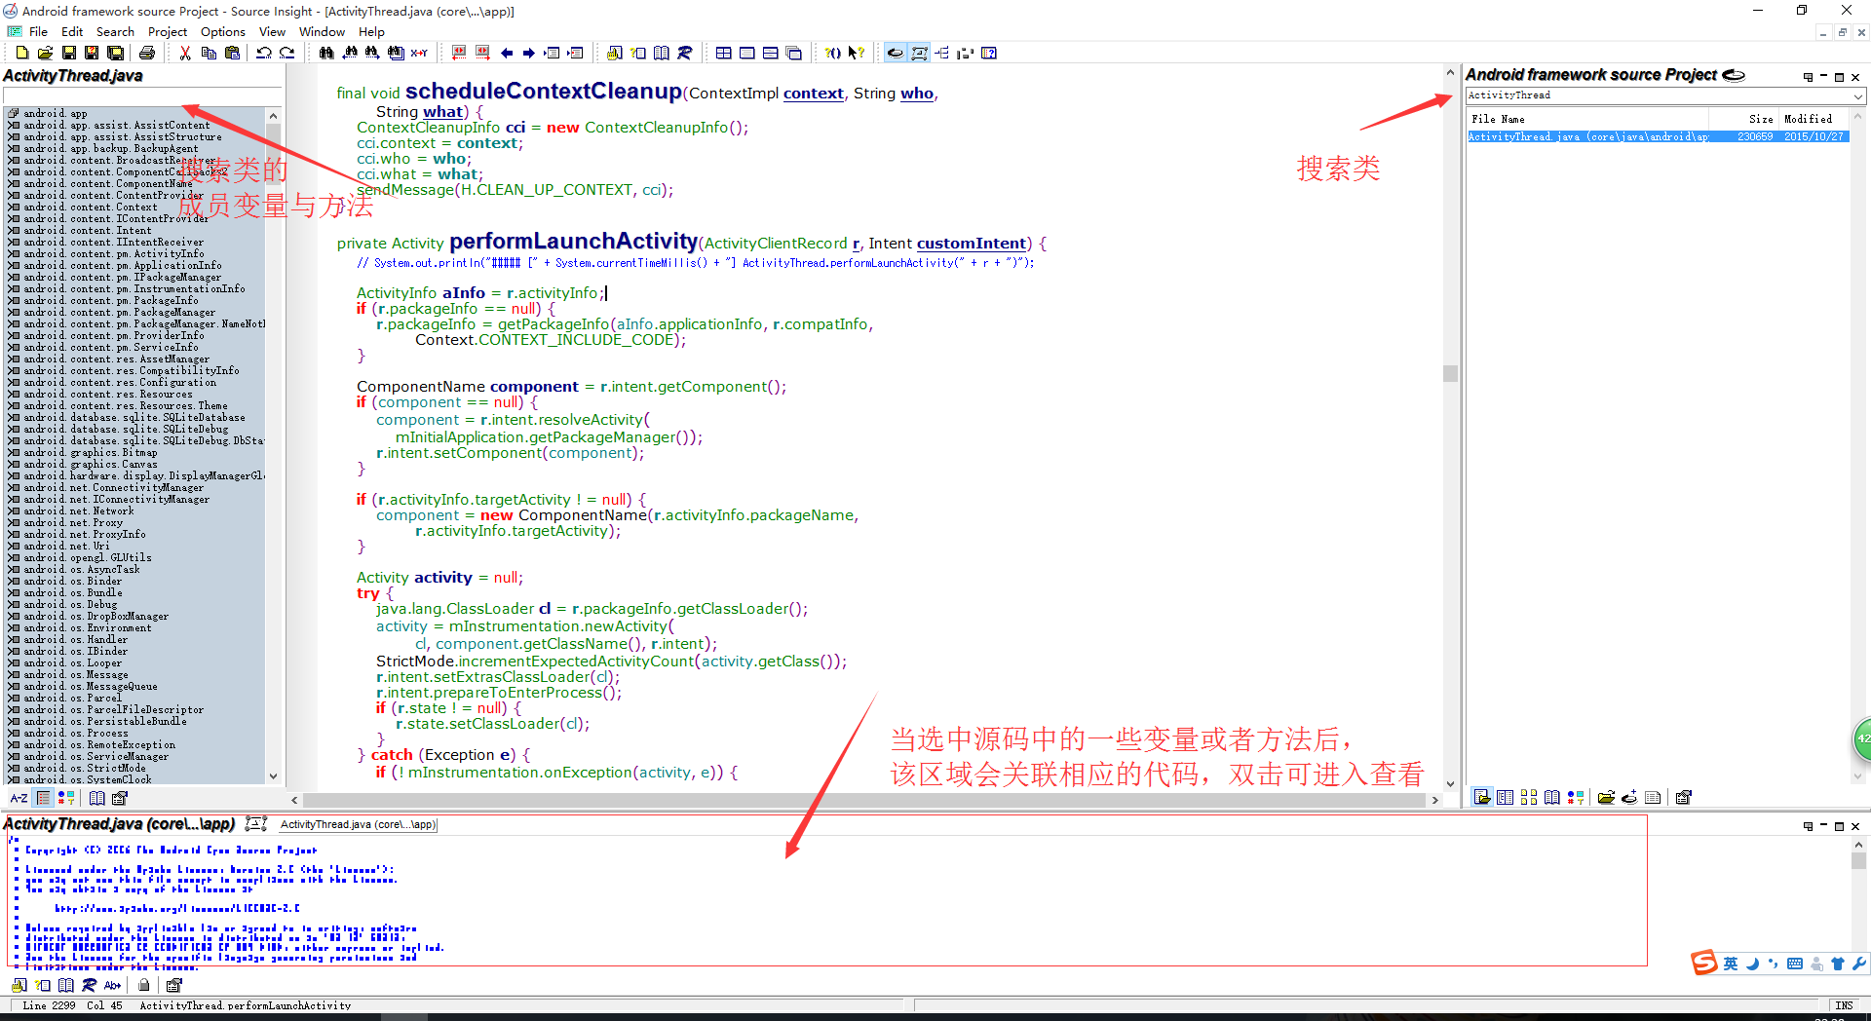Toggle the highlighted symbol list view button
Viewport: 1871px width, 1021px height.
(44, 798)
